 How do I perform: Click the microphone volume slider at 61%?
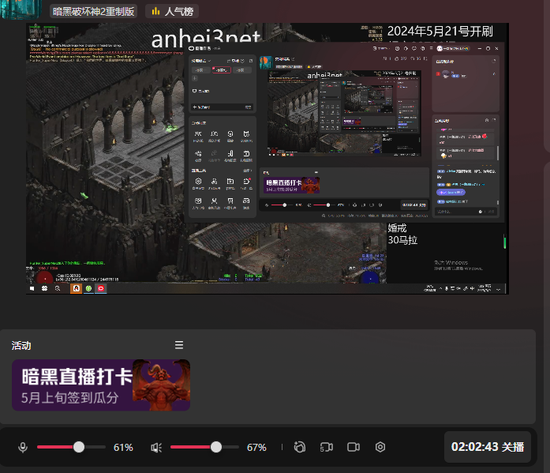[72, 447]
